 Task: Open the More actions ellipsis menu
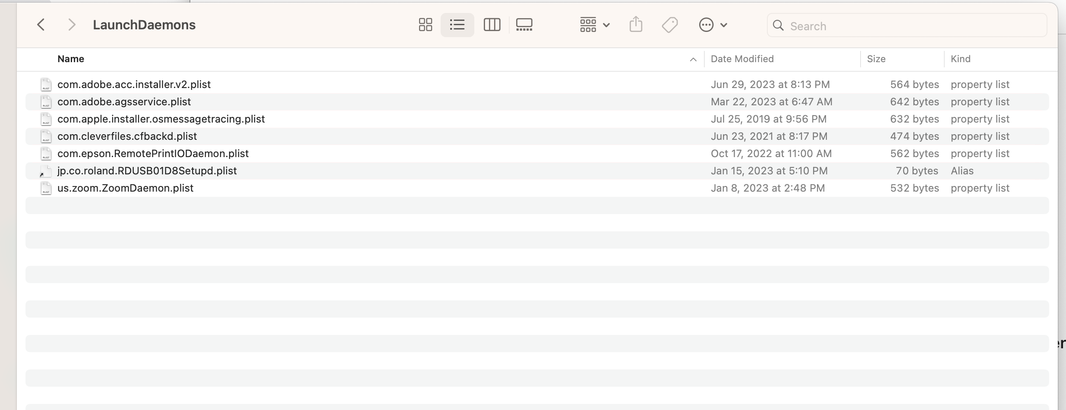[713, 25]
